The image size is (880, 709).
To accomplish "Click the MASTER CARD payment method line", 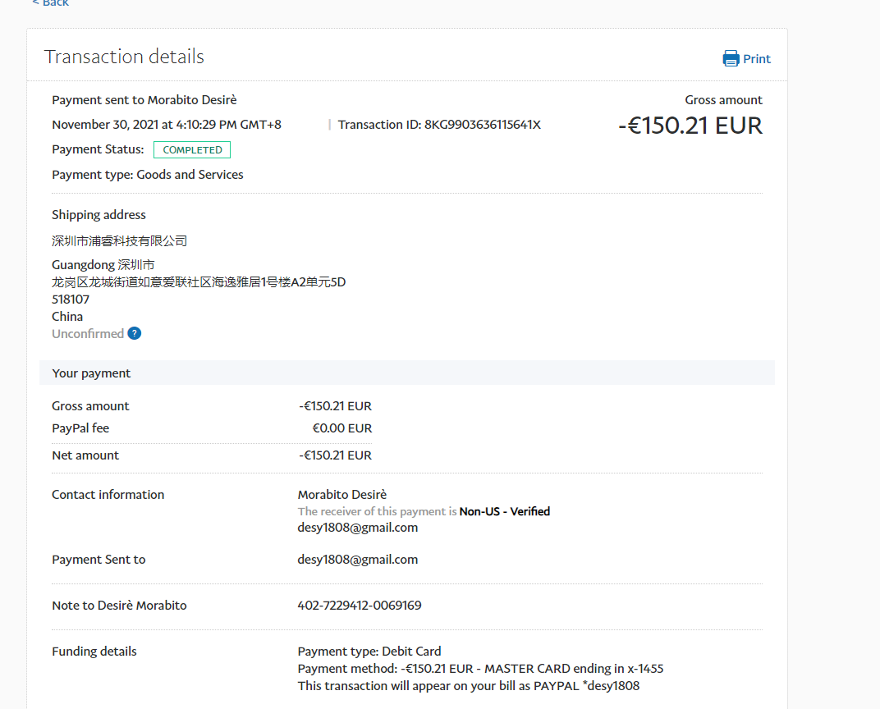I will click(480, 669).
